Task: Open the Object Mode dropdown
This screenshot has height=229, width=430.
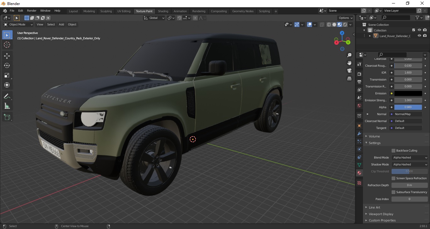Action: [x=18, y=25]
